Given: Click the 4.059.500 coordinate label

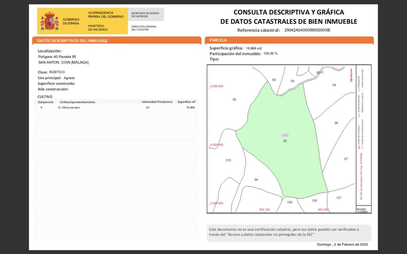Looking at the screenshot, I should (x=217, y=86).
